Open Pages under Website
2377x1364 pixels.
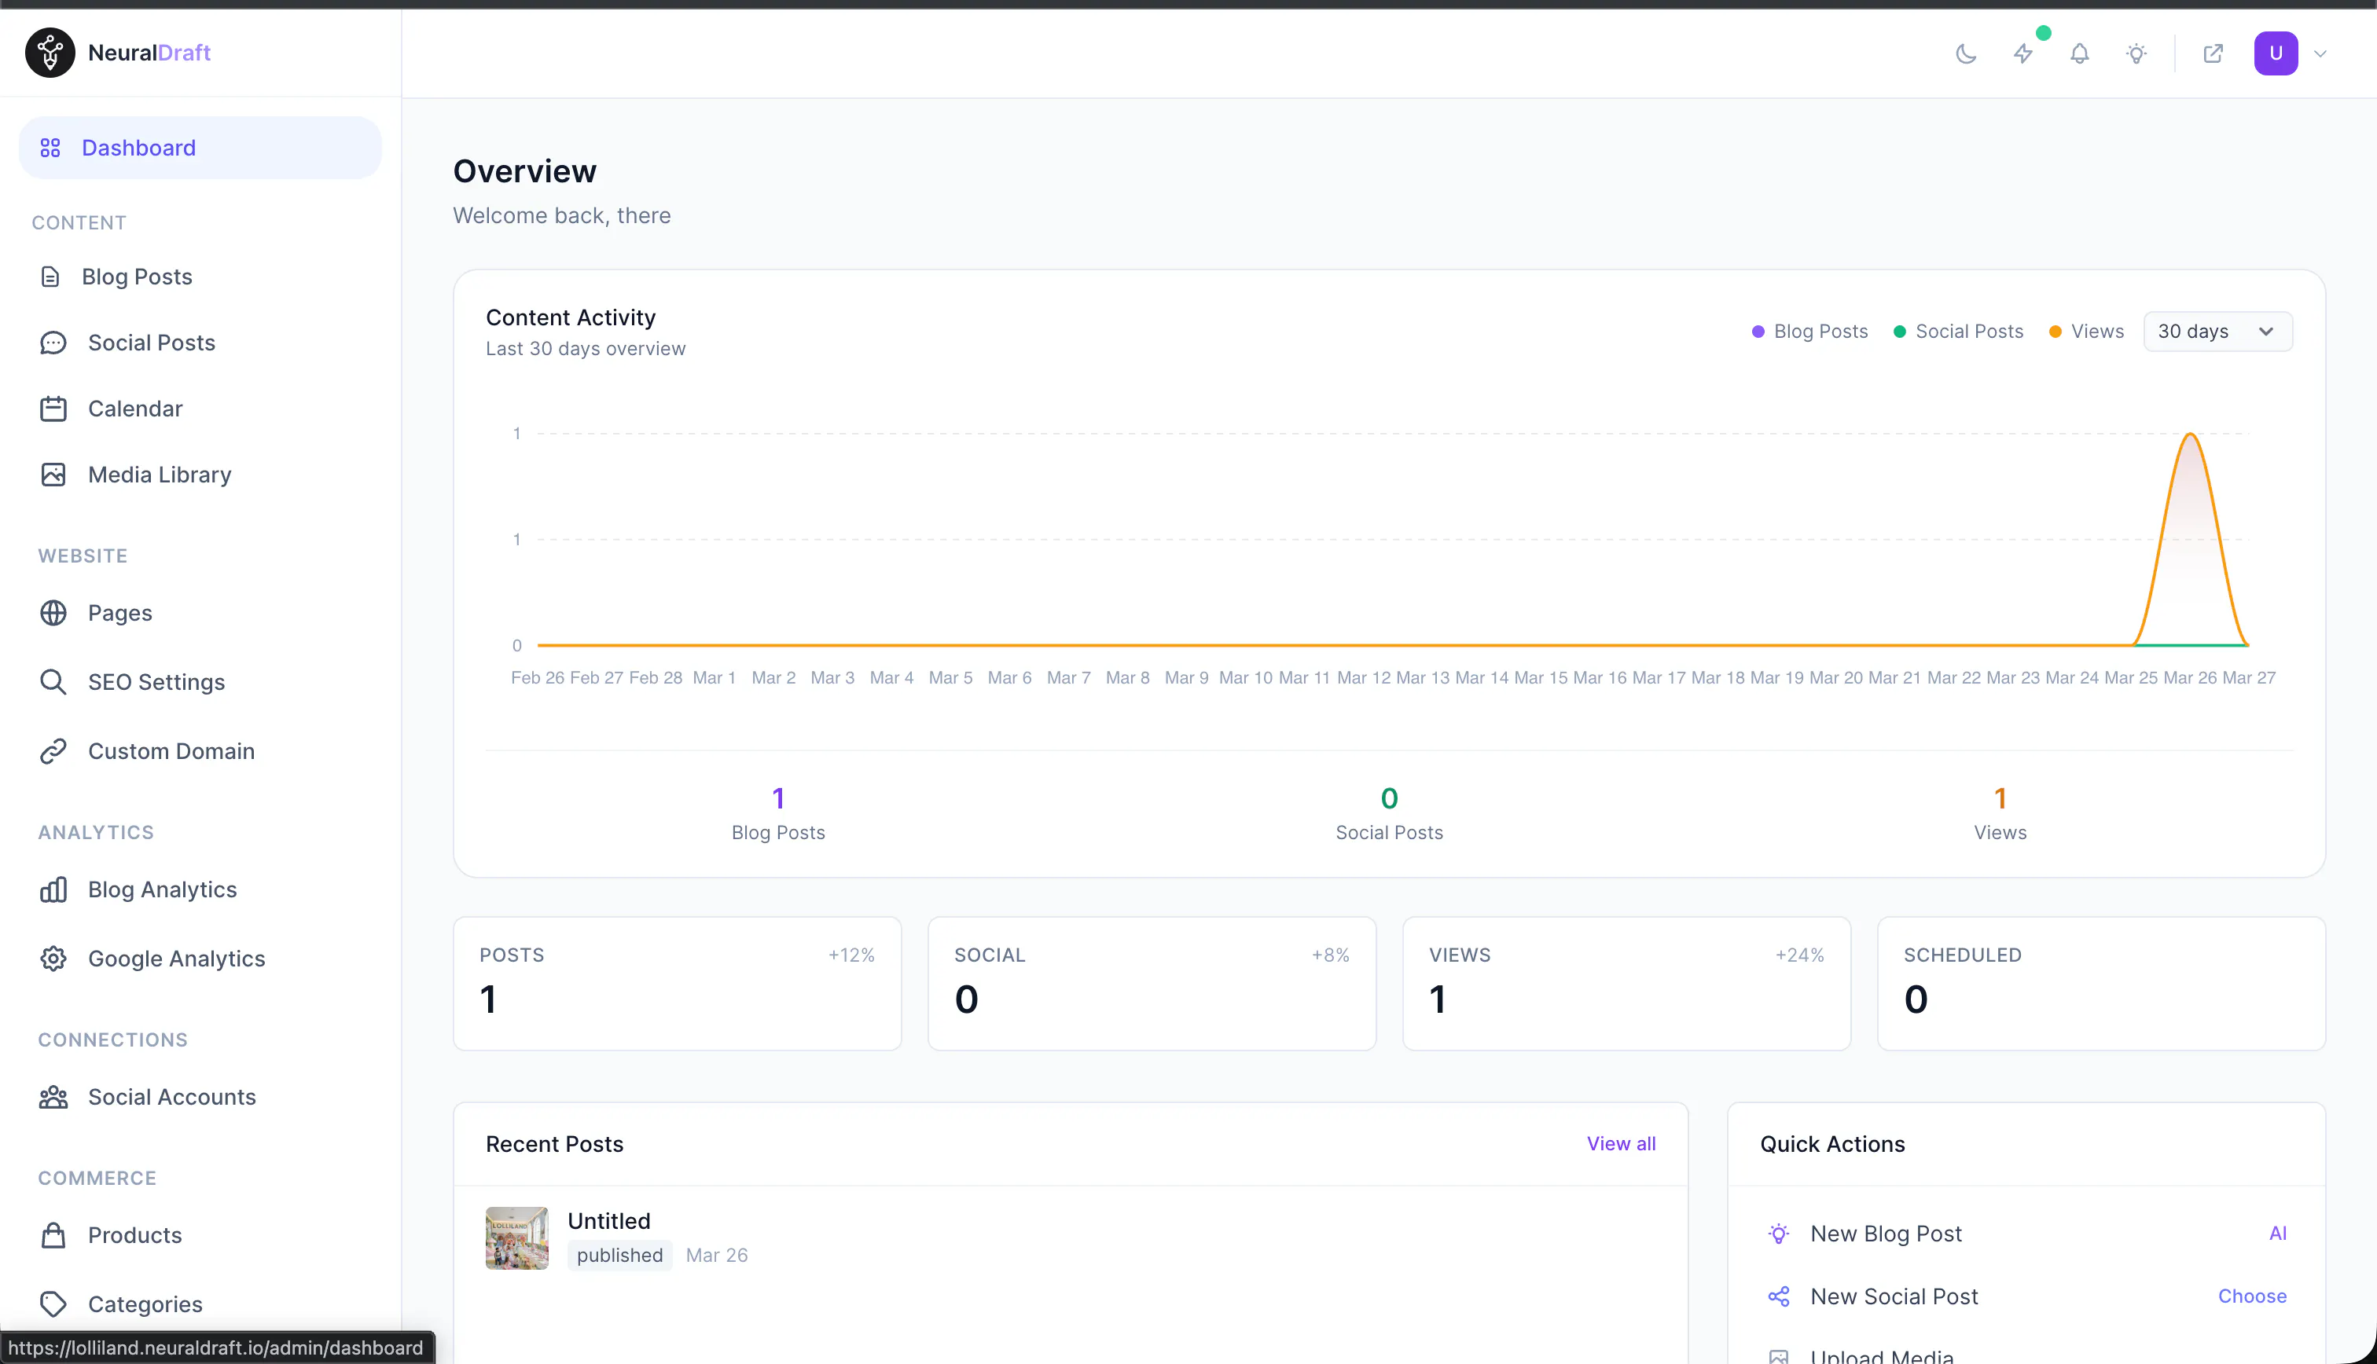(x=120, y=613)
